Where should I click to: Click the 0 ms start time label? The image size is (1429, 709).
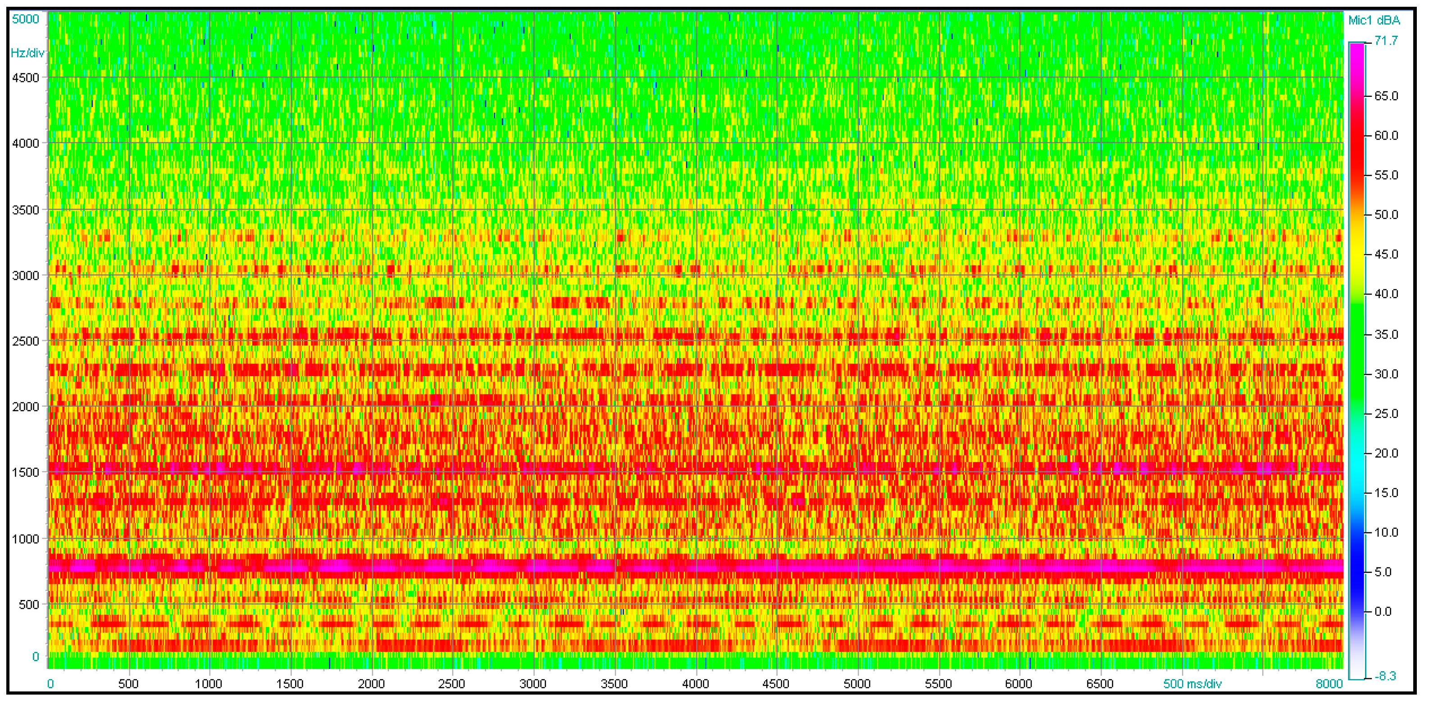click(x=50, y=683)
